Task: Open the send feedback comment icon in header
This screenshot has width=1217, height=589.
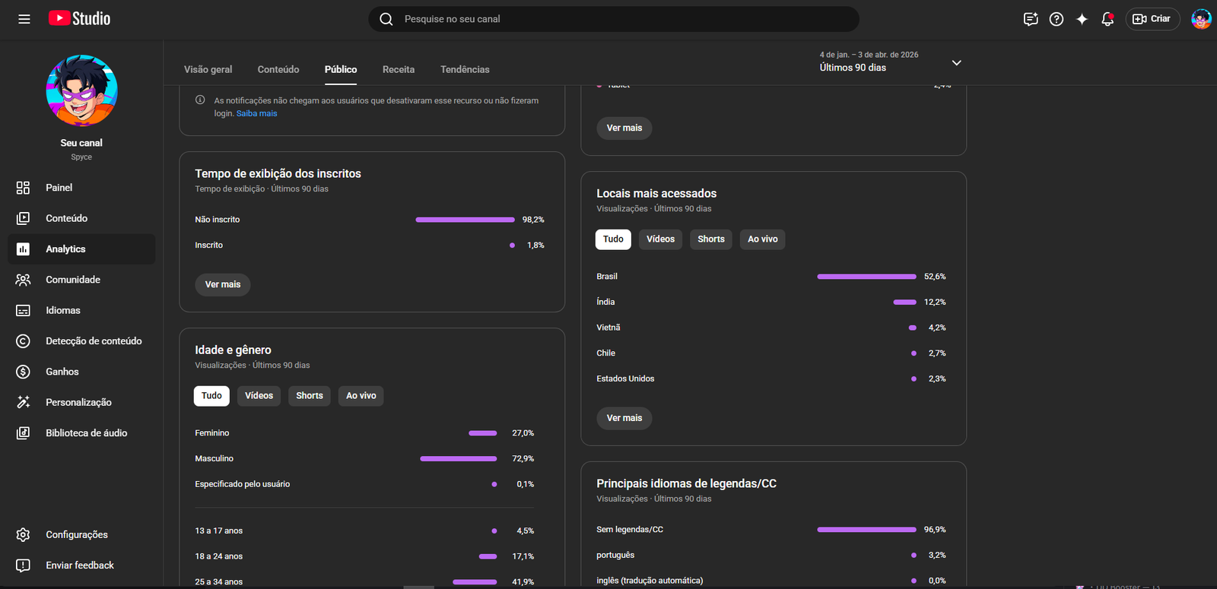Action: click(1031, 19)
